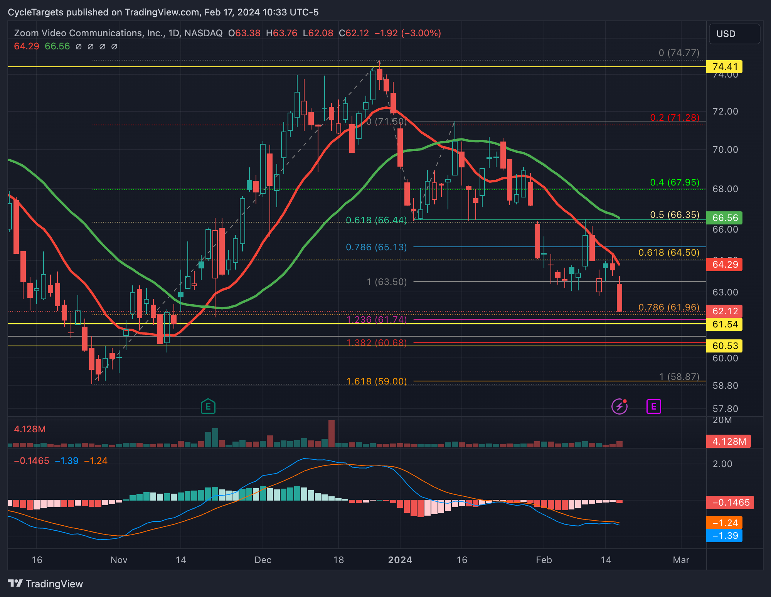Click the 61.54 yellow price label
771x597 pixels.
coord(724,324)
